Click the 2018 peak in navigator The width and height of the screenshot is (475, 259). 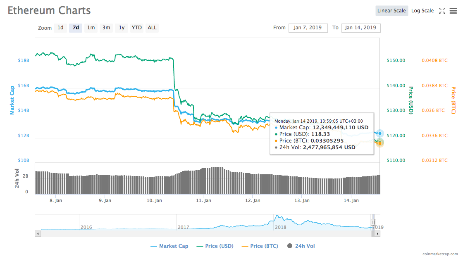click(277, 216)
